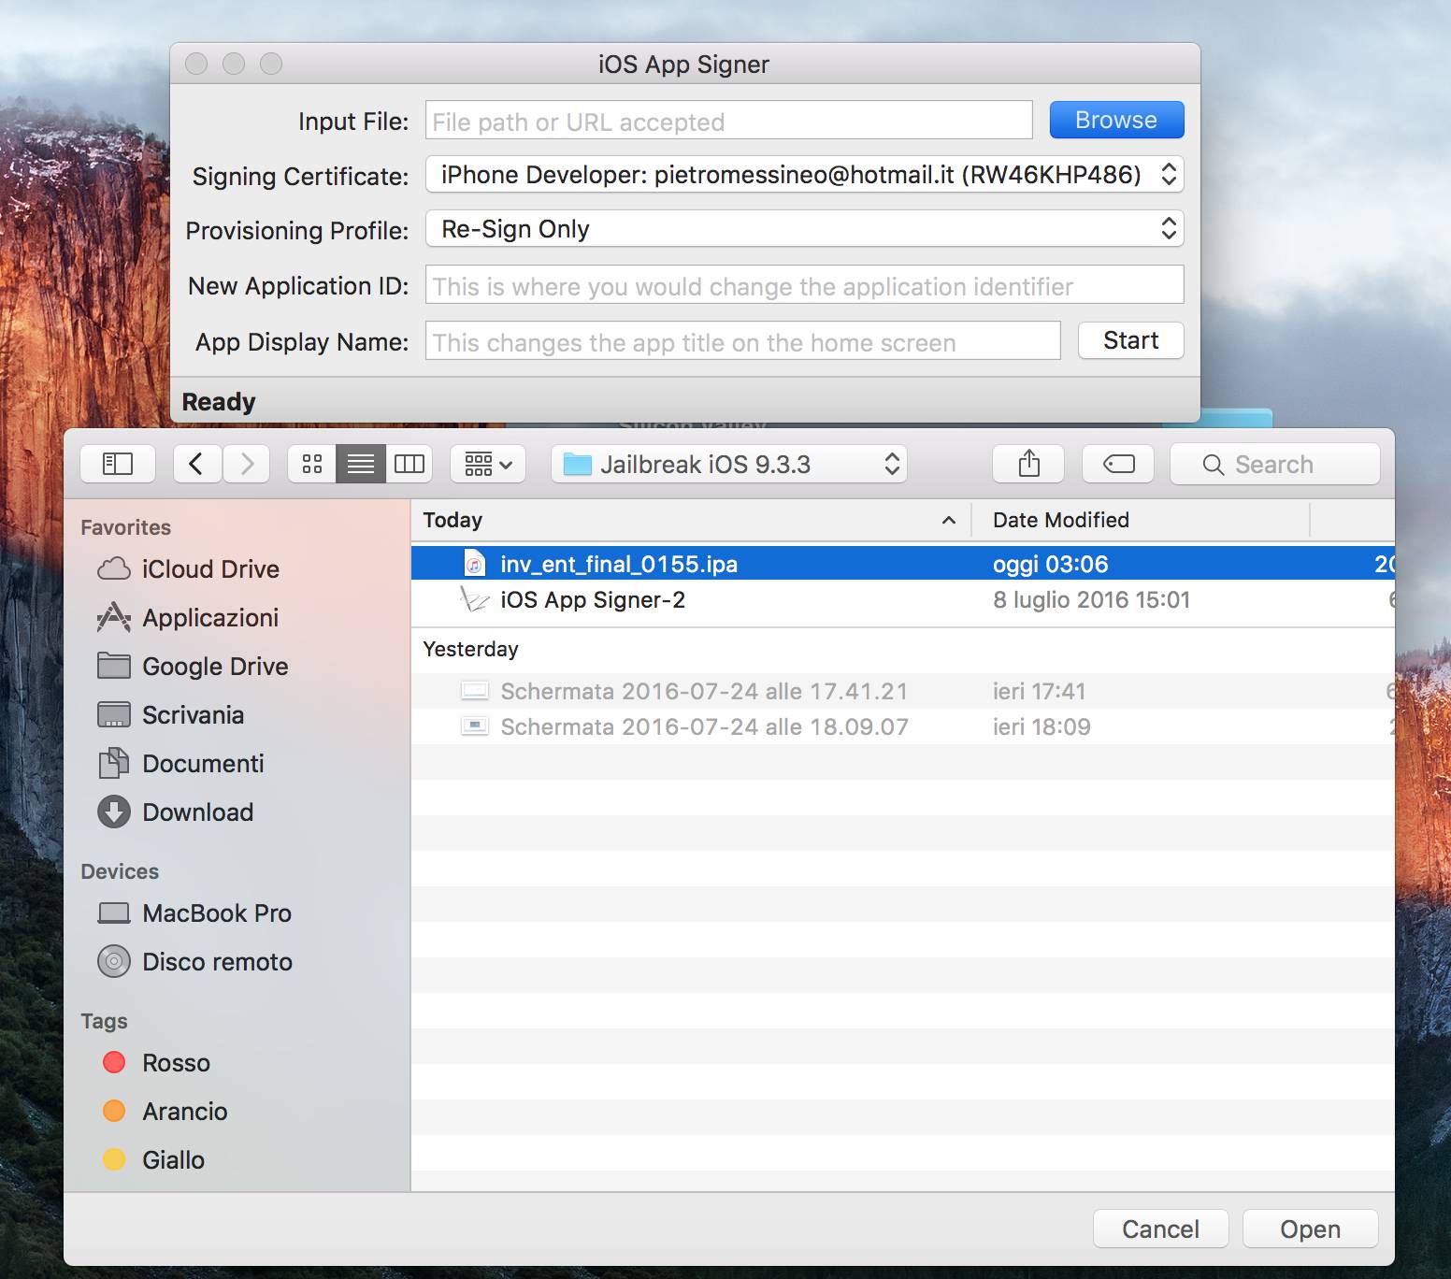Screen dimensions: 1451x1279
Task: Click the iOS App Signer-2 app icon
Action: click(x=475, y=599)
